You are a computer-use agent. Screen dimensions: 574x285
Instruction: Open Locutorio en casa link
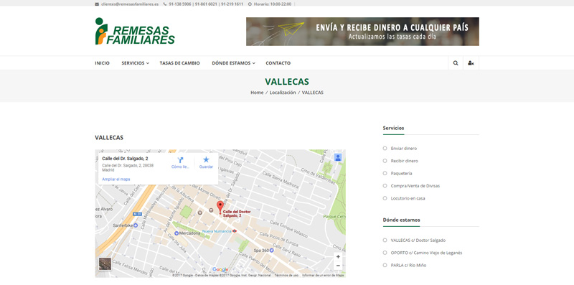pyautogui.click(x=408, y=198)
